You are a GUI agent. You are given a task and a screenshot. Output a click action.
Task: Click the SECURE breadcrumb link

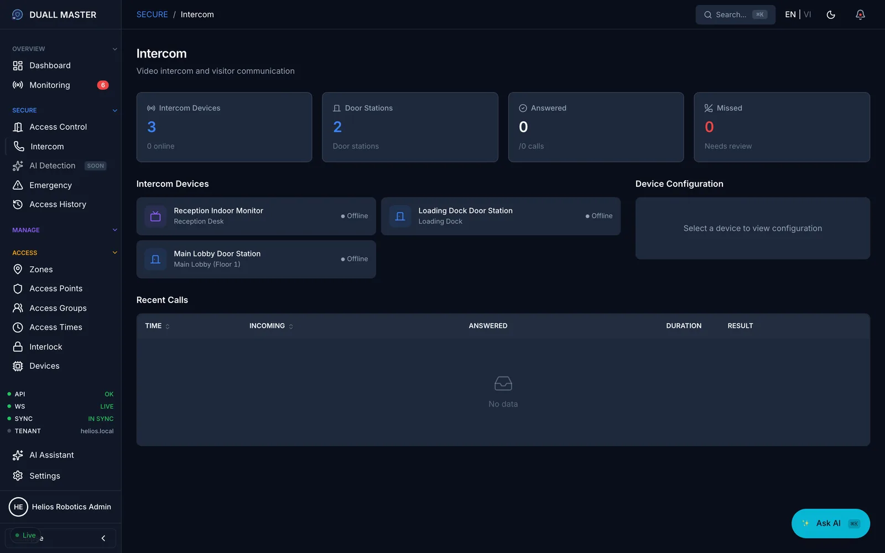152,14
